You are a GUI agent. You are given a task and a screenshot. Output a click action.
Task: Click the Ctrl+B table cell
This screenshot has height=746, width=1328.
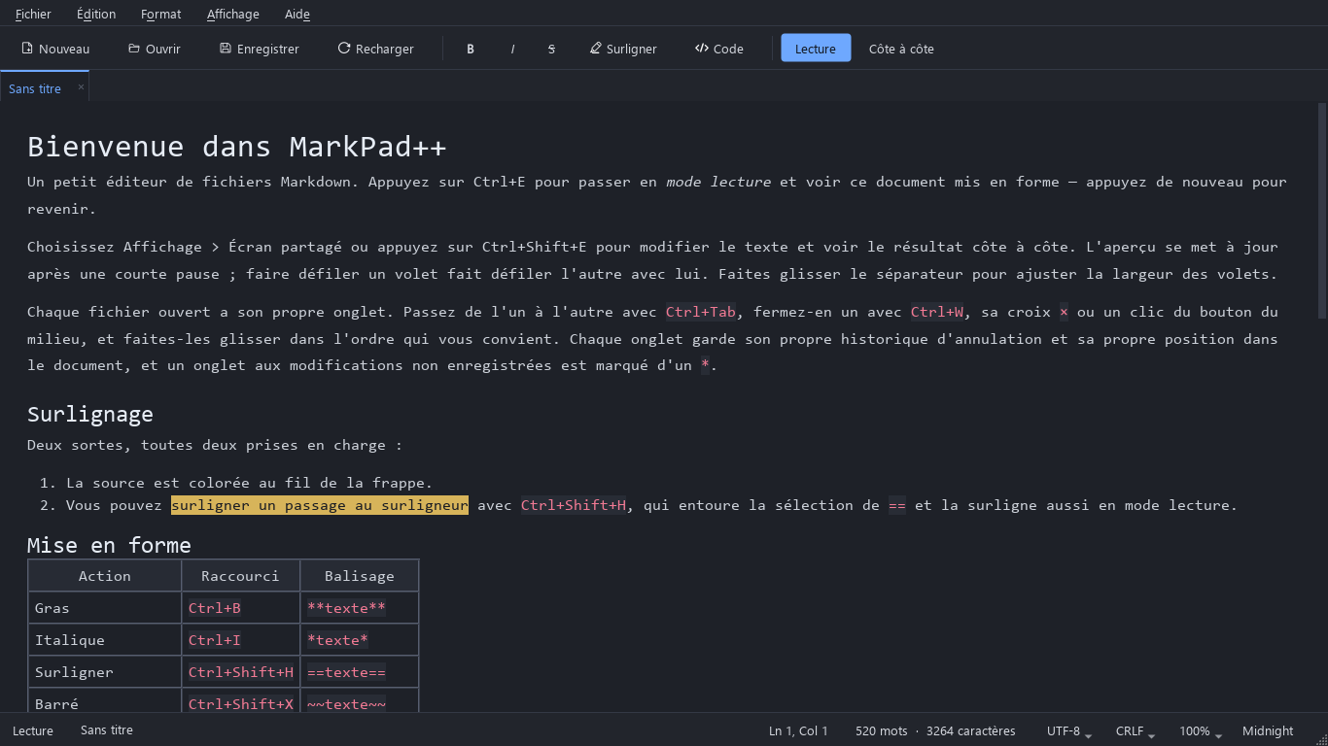click(x=241, y=608)
